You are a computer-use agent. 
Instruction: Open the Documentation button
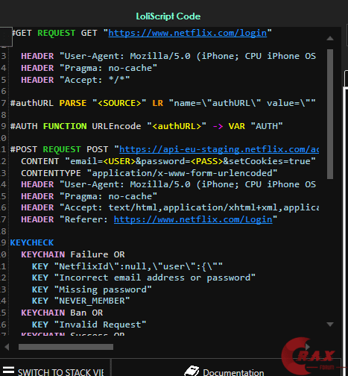[x=226, y=368]
